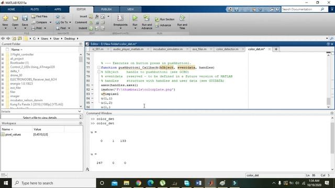Switch to the APPS tab
This screenshot has height=188, width=335.
coord(58,9)
